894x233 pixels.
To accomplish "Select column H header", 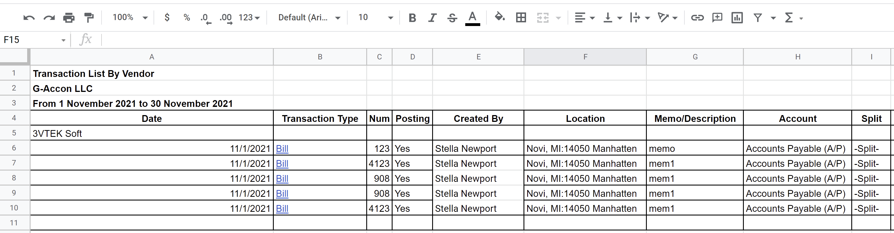I will point(798,57).
